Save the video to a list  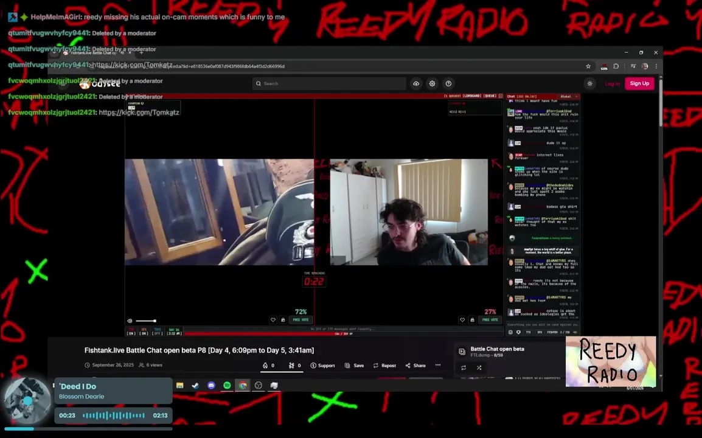coord(354,366)
